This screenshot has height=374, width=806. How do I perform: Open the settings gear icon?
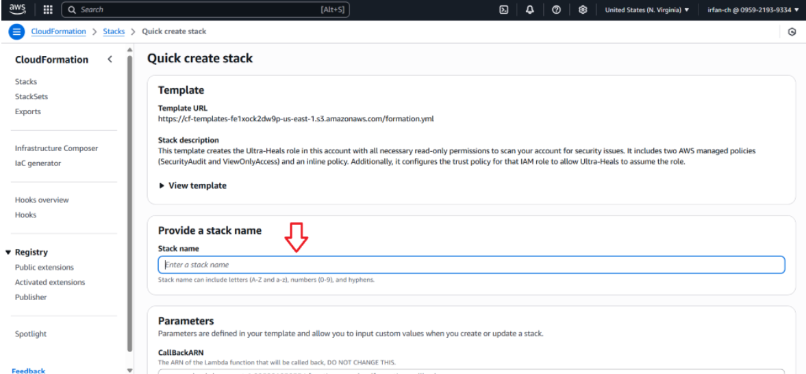pos(582,10)
